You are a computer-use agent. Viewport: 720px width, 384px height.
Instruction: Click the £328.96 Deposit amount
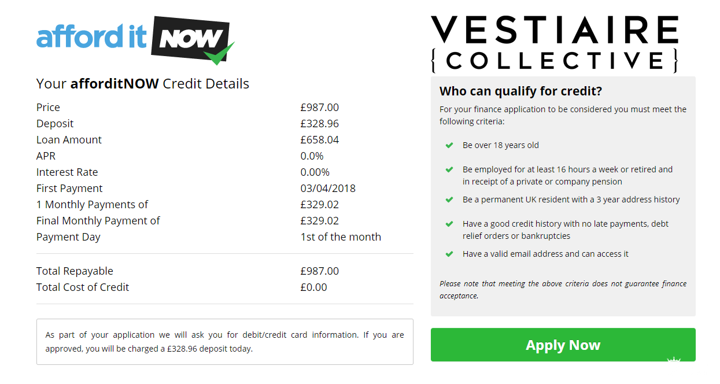[319, 124]
